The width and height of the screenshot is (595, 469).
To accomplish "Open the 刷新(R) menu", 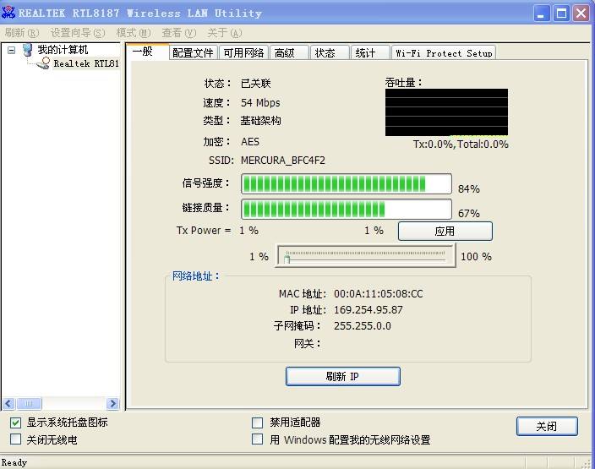I will point(22,33).
